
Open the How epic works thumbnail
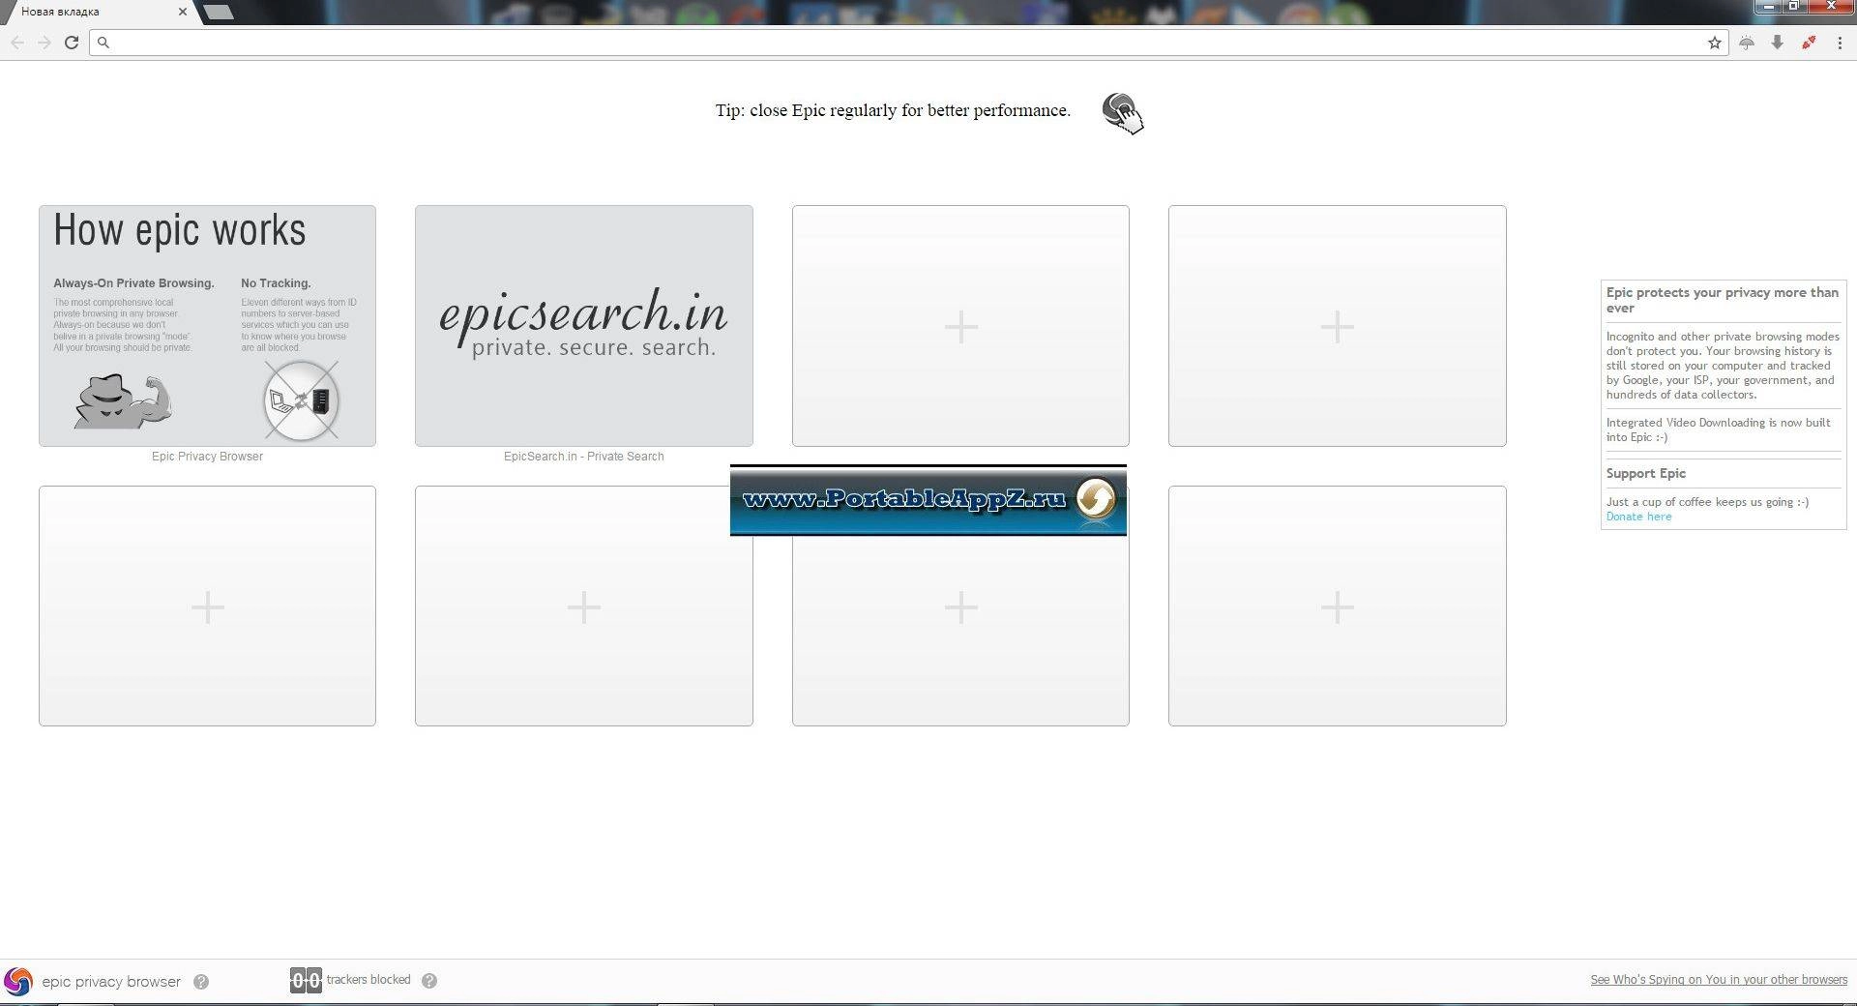[207, 325]
